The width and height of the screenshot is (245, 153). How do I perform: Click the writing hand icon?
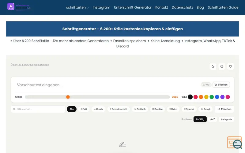[123, 144]
